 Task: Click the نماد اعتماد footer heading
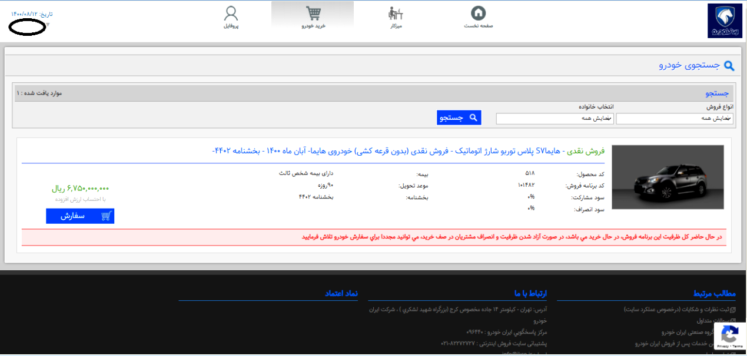341,293
